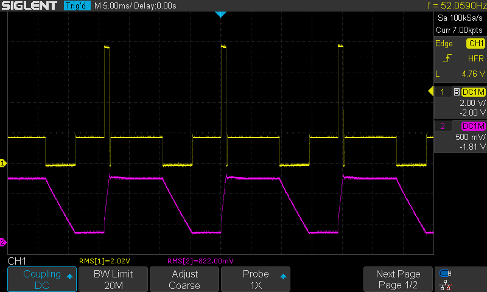Click the Edge trigger type label
This screenshot has width=487, height=292.
[444, 44]
